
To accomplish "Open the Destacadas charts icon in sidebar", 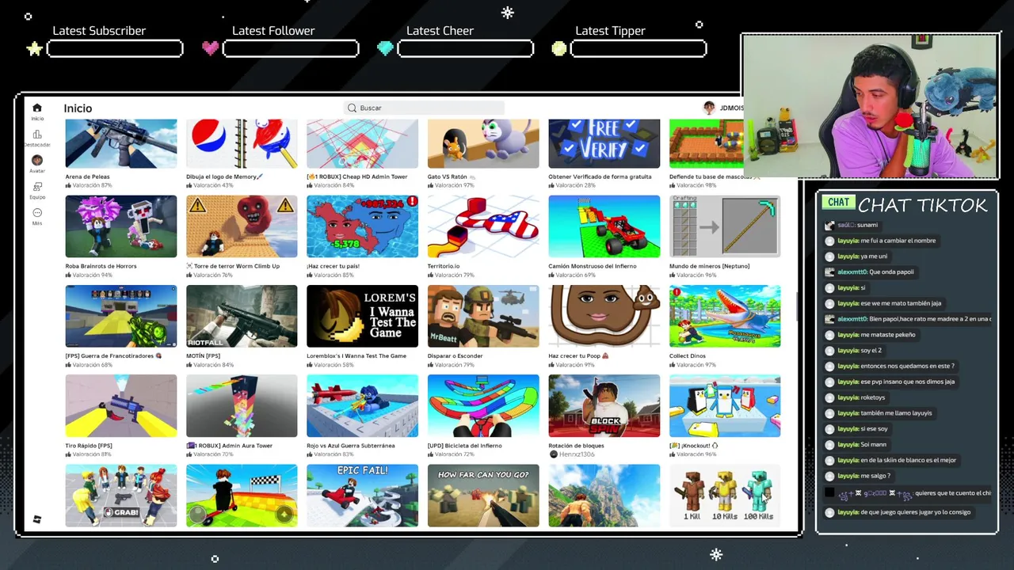I will 36,135.
